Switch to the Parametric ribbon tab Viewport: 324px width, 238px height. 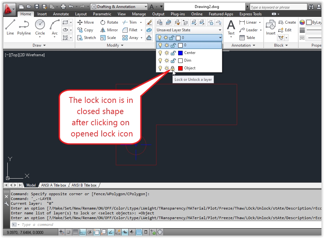point(102,14)
